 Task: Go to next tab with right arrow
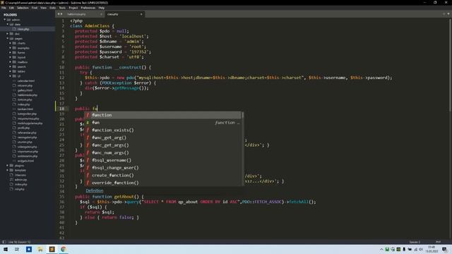61,14
